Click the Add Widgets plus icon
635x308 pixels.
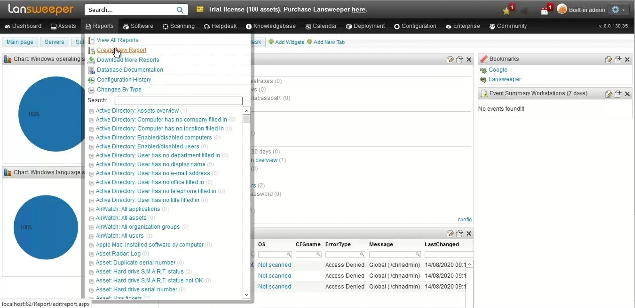pos(271,42)
